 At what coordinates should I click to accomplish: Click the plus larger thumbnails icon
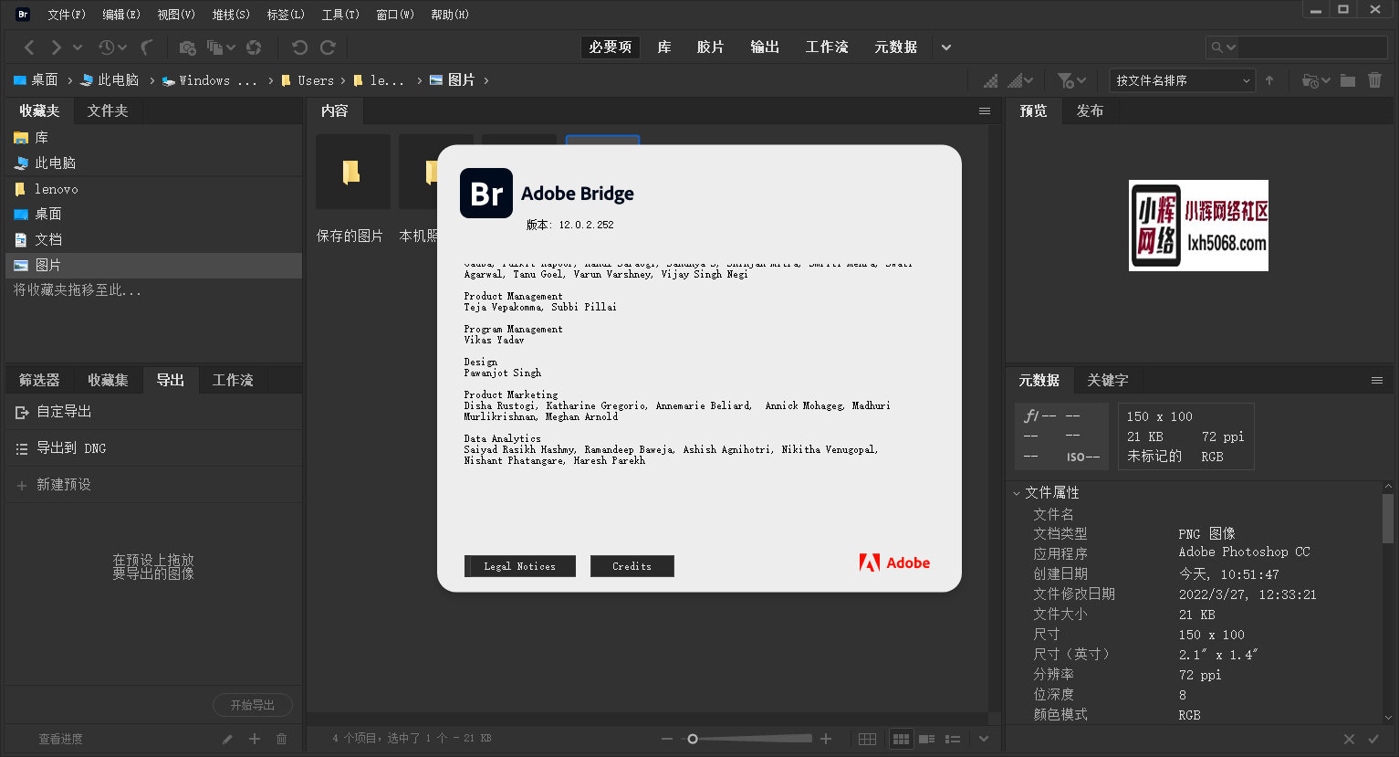[826, 739]
